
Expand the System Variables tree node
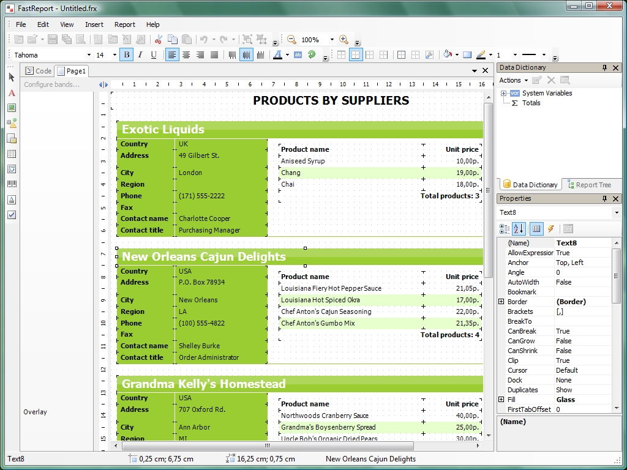(x=503, y=93)
